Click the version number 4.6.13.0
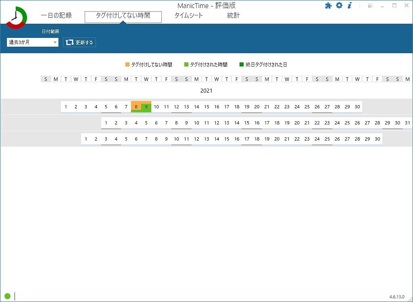The image size is (413, 302). tap(397, 297)
